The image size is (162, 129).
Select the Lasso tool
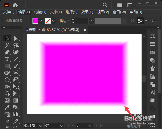pos(16,45)
